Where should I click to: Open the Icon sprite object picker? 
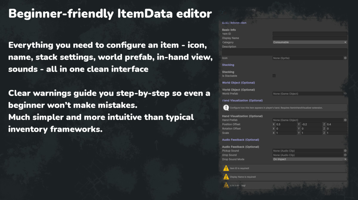point(345,58)
